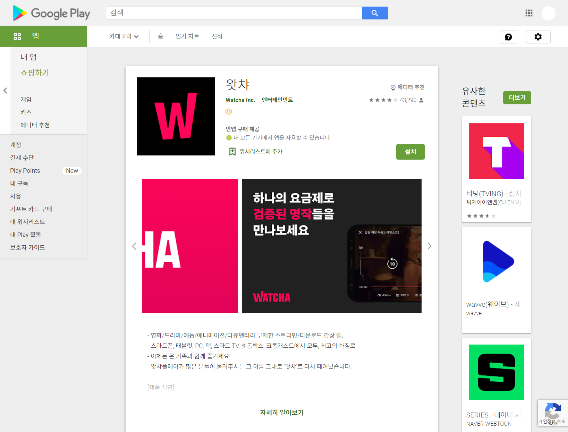Open 결제 수단 in sidebar

click(x=22, y=158)
